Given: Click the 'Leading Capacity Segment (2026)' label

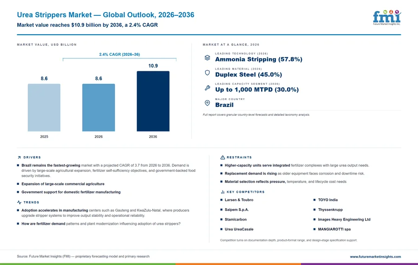Looking at the screenshot, I should pos(248,84).
